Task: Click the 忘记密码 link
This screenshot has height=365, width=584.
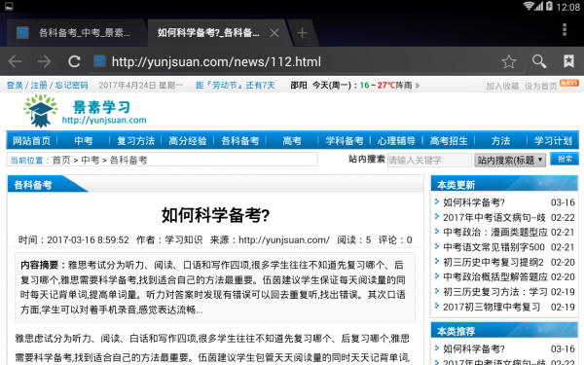Action: 71,86
